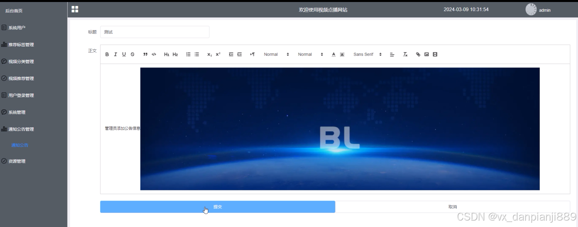Insert a blockquote

point(145,54)
